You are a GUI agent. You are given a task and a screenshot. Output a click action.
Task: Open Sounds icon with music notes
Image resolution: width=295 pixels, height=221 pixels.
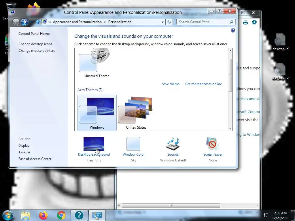[173, 144]
